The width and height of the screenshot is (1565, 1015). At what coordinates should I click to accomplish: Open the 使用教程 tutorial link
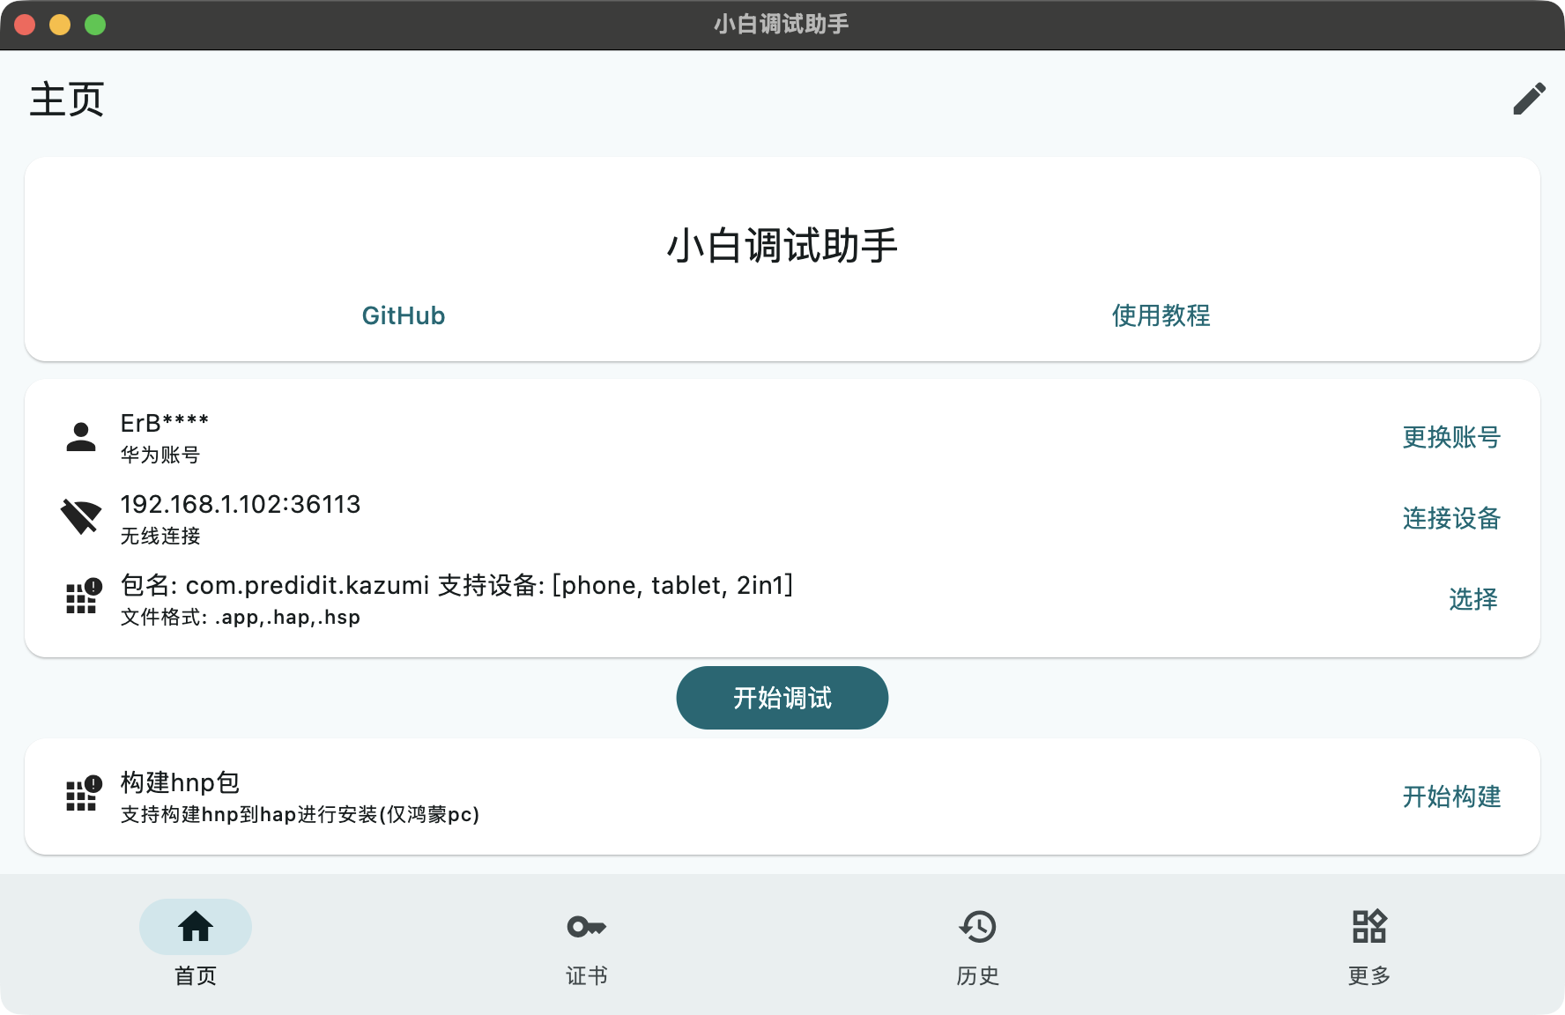click(1161, 315)
